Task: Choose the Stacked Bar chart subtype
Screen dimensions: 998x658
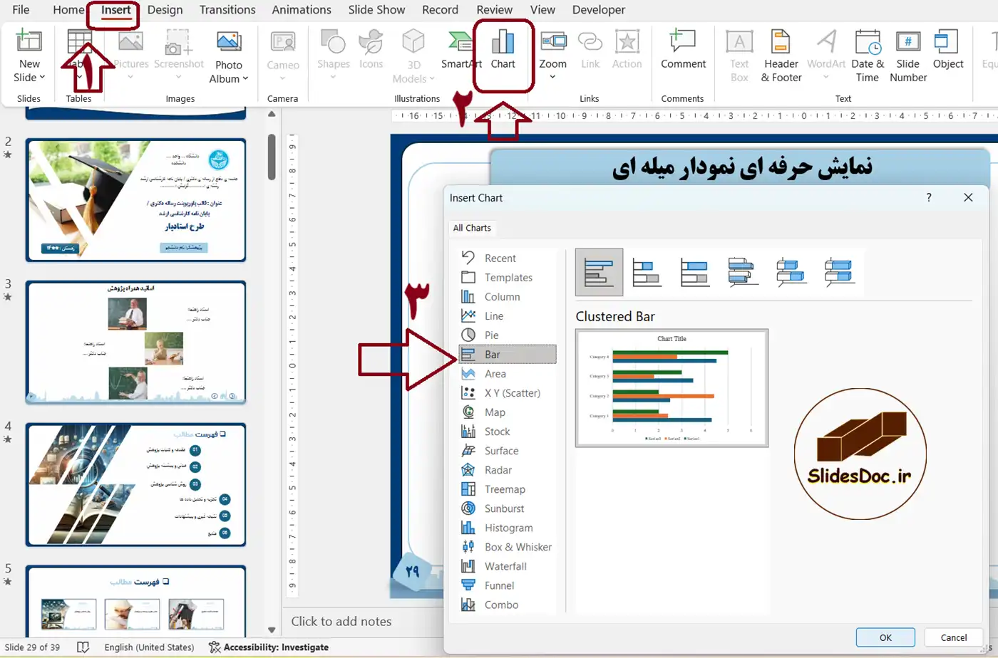Action: tap(647, 272)
